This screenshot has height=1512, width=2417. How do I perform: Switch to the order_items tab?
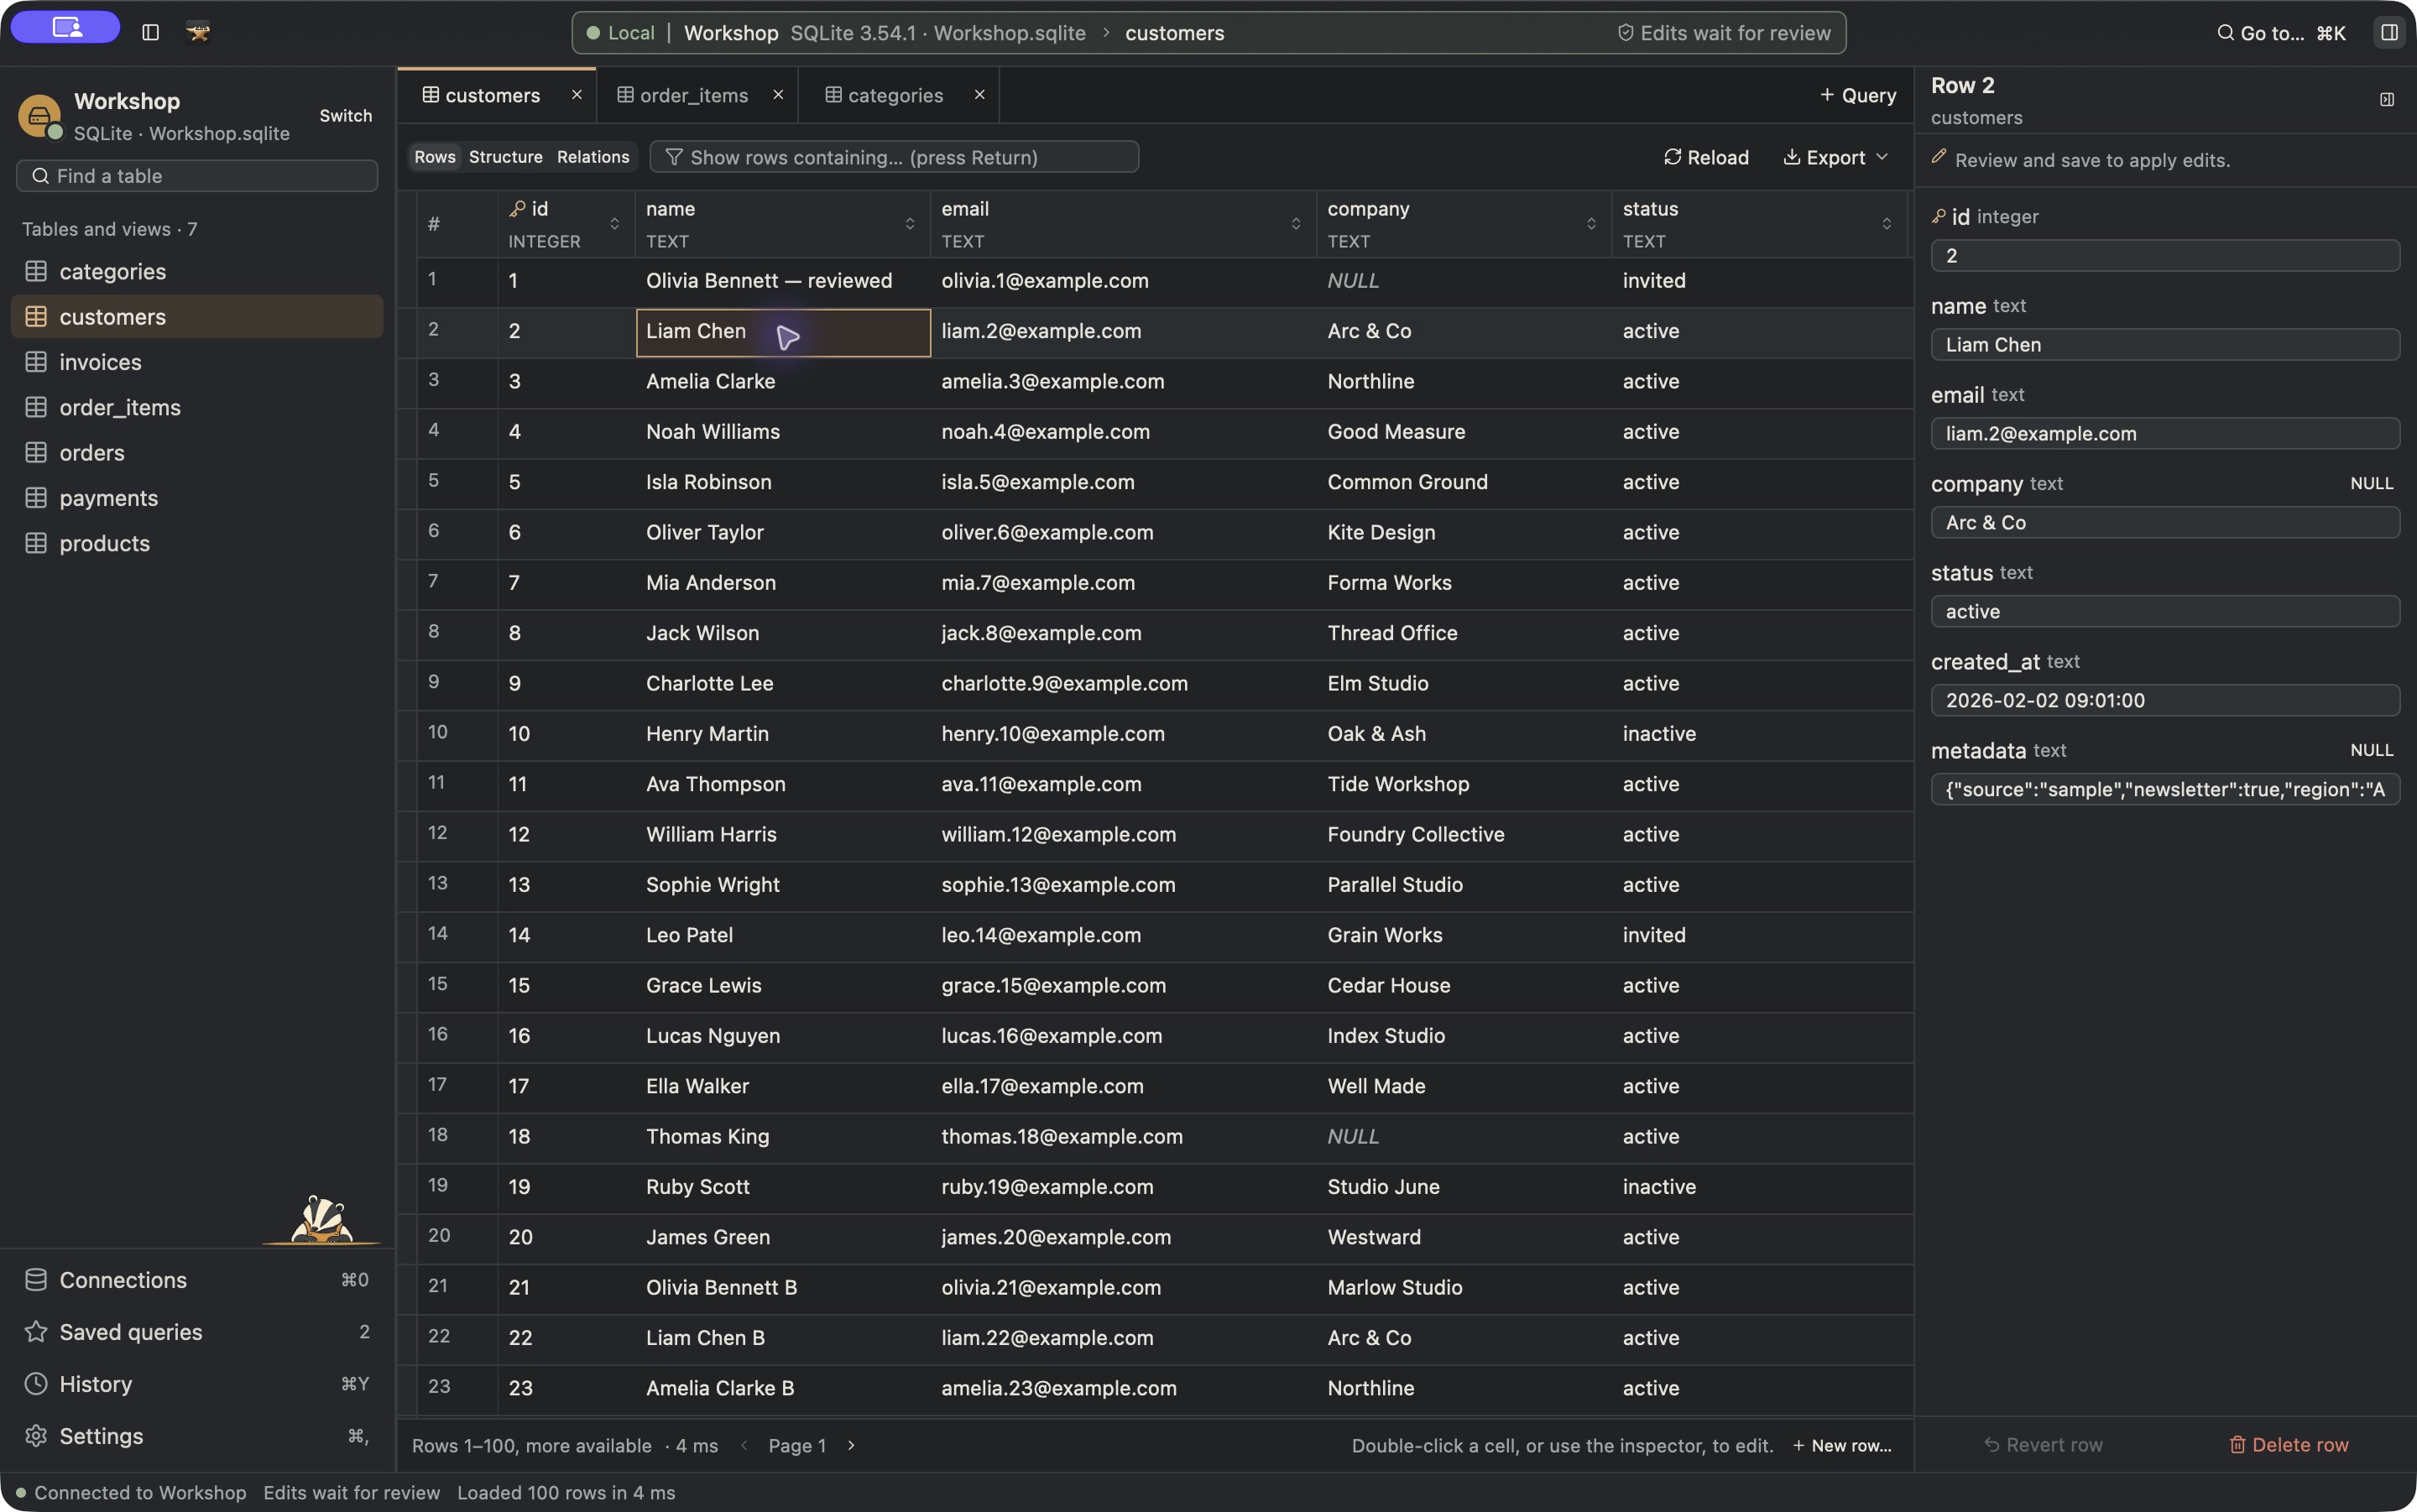(x=683, y=95)
